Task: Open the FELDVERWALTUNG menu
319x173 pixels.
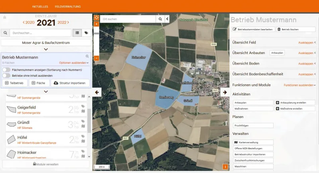Action: (x=68, y=7)
